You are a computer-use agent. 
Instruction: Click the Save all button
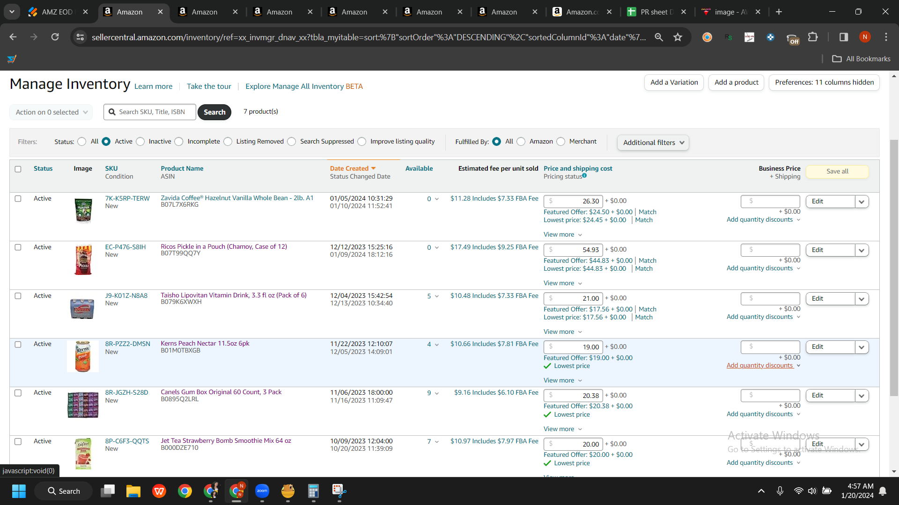pos(837,172)
